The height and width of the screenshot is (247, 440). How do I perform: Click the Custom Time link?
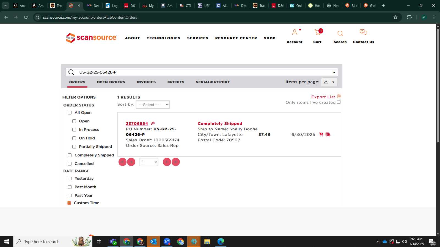pos(87,203)
